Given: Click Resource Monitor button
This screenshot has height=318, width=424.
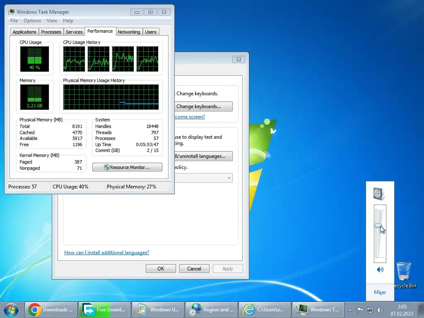Looking at the screenshot, I should 127,167.
